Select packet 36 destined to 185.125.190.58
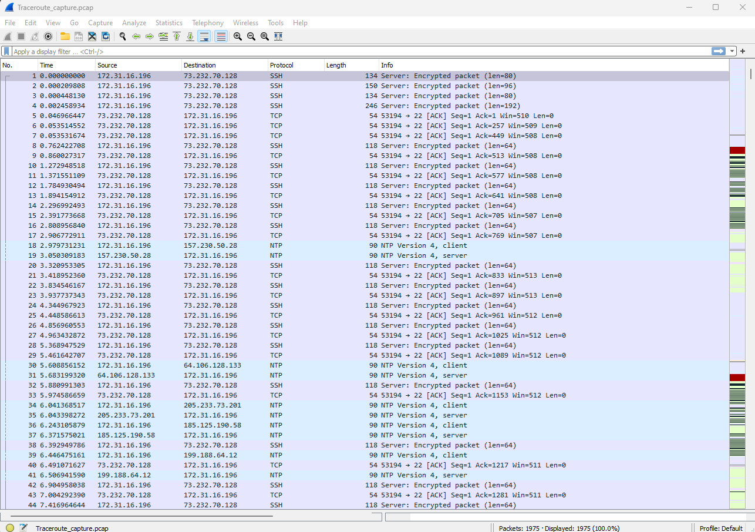The image size is (755, 532). 365,425
